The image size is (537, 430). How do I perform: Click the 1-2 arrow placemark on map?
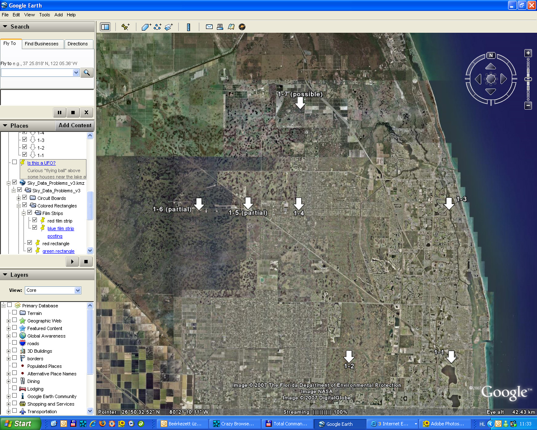[x=349, y=357]
